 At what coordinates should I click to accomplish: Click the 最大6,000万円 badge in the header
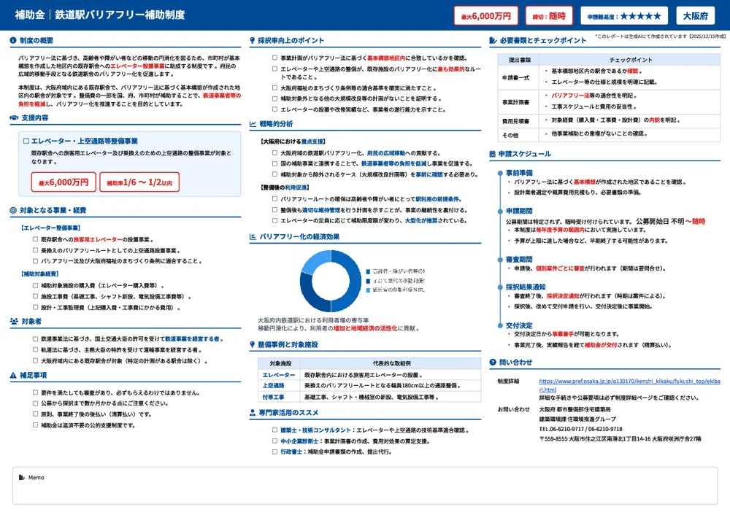[483, 15]
